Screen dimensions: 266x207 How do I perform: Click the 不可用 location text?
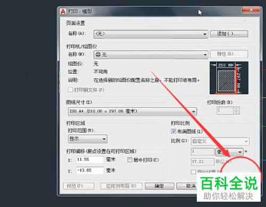[101, 72]
